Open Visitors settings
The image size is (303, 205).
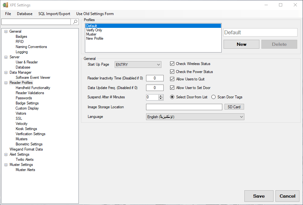tap(21, 113)
